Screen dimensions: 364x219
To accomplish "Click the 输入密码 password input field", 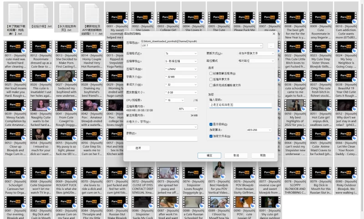I will 240,105.
